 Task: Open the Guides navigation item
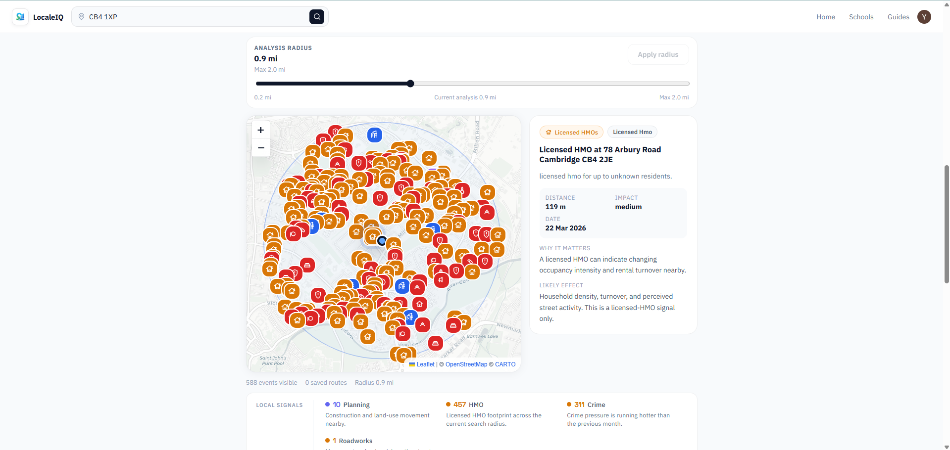point(898,16)
